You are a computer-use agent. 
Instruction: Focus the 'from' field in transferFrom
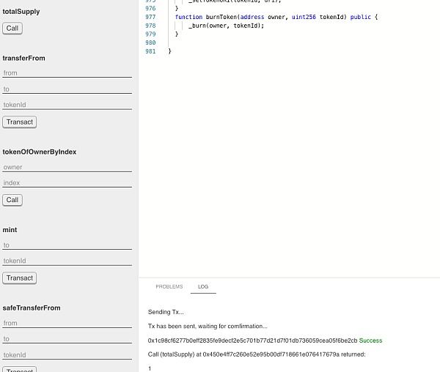point(67,73)
